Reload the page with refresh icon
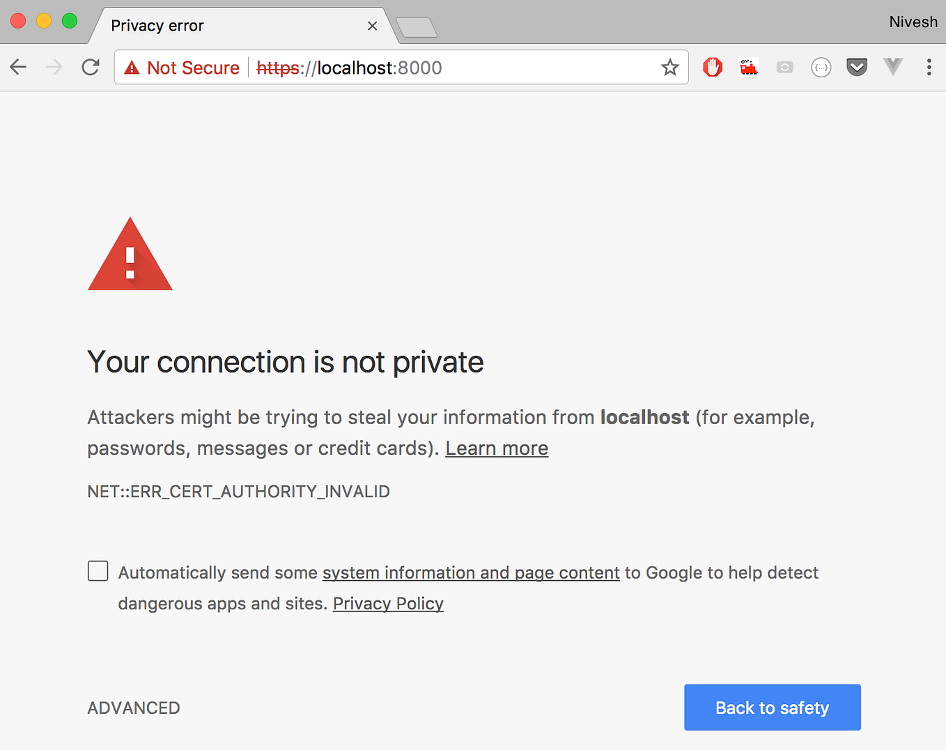Screen dimensions: 946x750 (x=91, y=67)
